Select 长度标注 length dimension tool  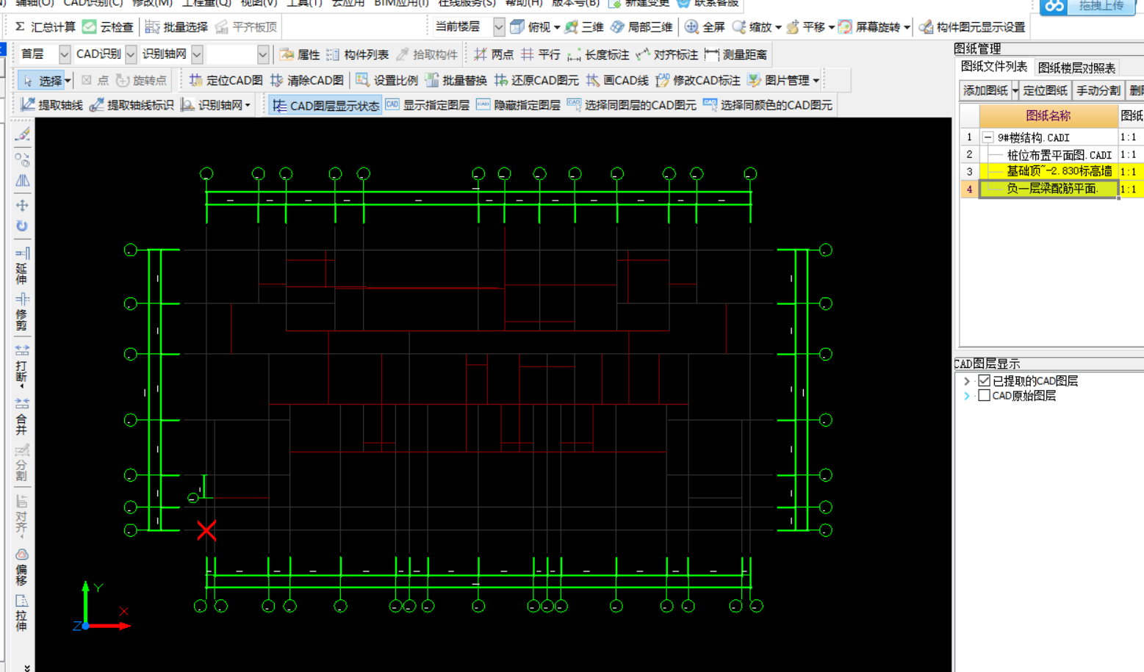click(x=598, y=55)
